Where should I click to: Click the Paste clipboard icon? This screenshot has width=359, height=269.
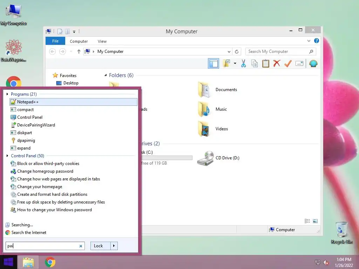coord(266,63)
